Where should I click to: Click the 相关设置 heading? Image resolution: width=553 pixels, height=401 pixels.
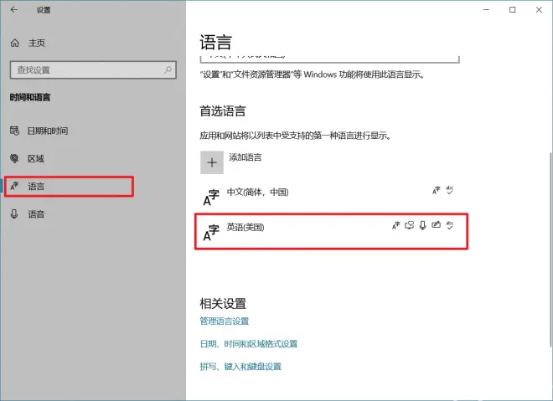223,303
